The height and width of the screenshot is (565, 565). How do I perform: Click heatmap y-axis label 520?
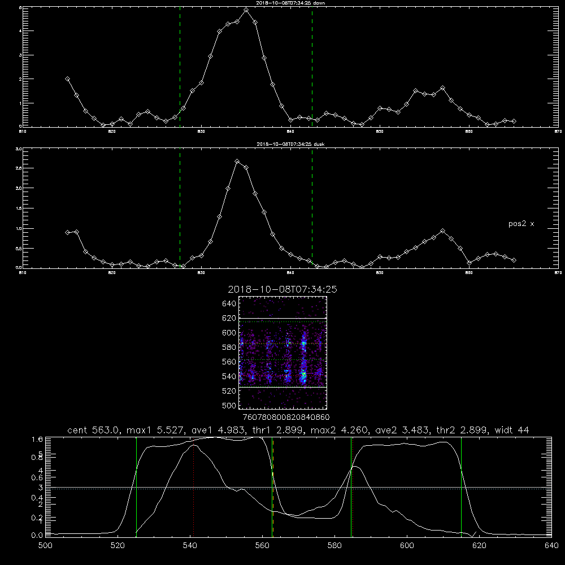click(x=229, y=391)
